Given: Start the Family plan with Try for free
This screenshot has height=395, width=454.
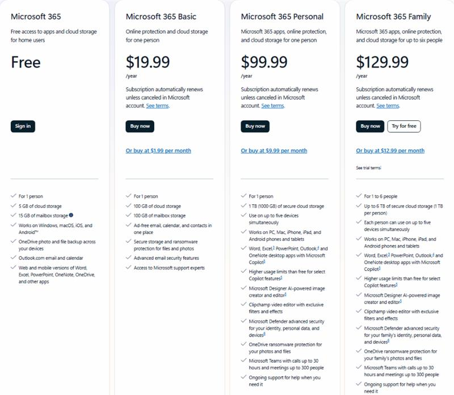Looking at the screenshot, I should 404,126.
